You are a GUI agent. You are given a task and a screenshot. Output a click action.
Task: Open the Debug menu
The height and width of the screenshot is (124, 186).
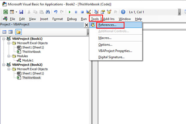tap(72, 19)
